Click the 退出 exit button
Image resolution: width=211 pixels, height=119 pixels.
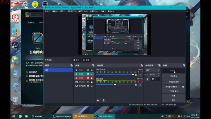tap(174, 100)
